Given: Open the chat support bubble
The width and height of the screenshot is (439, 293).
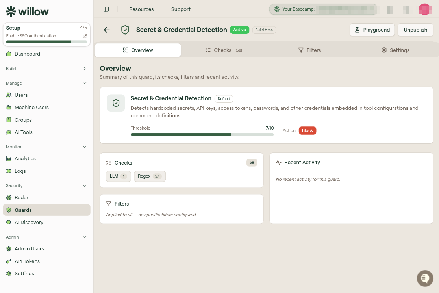Looking at the screenshot, I should tap(425, 278).
